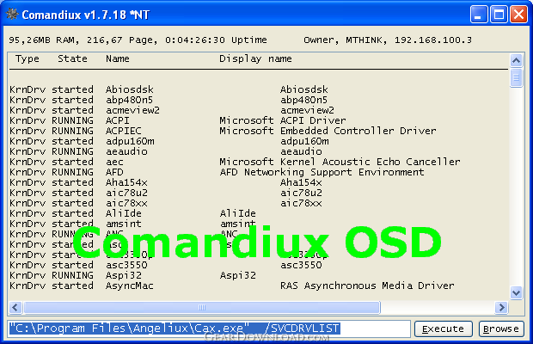Select the adpu160m name entry

(130, 141)
